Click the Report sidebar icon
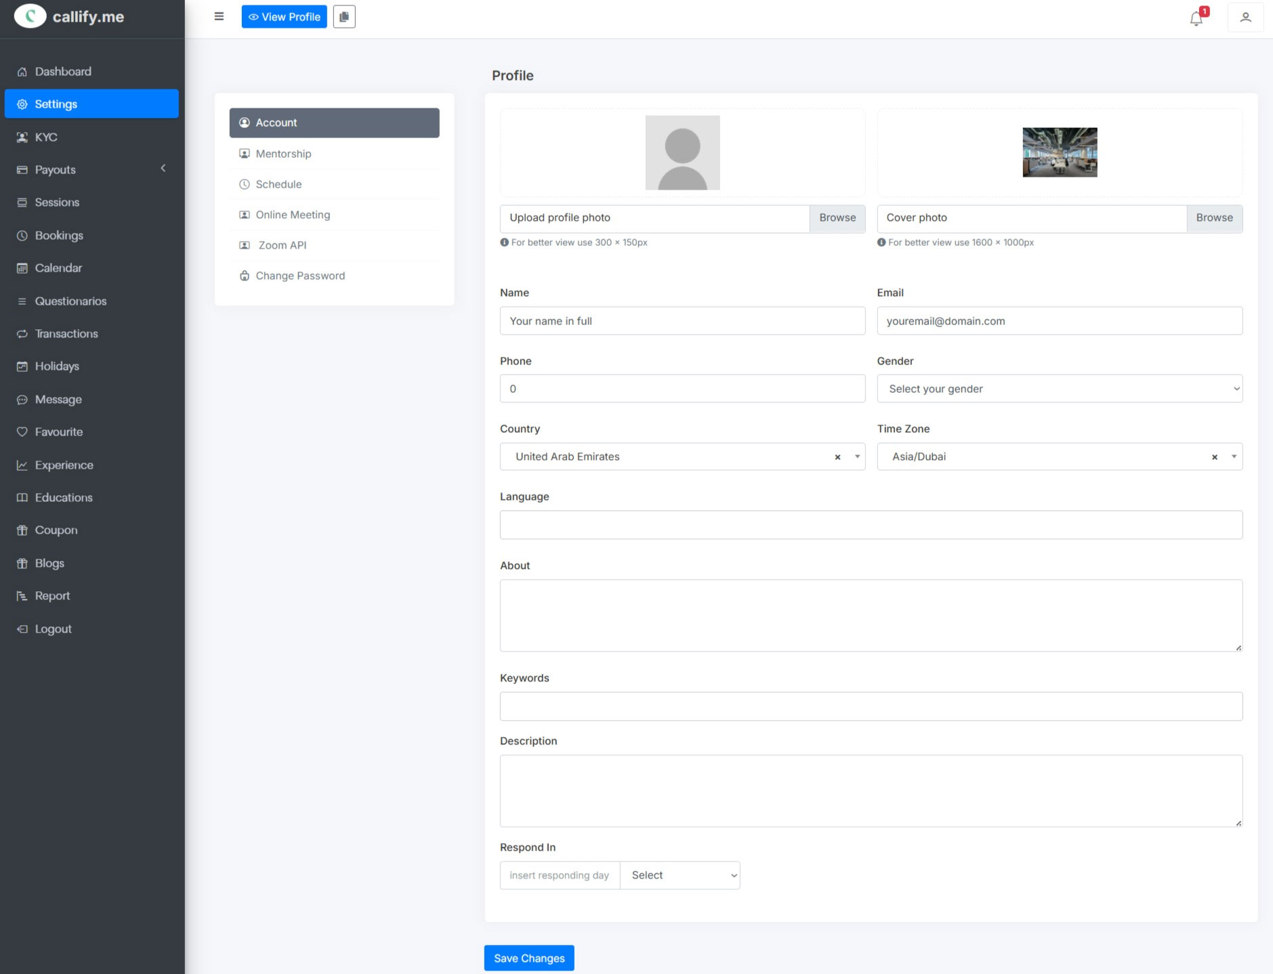1273x974 pixels. (22, 596)
